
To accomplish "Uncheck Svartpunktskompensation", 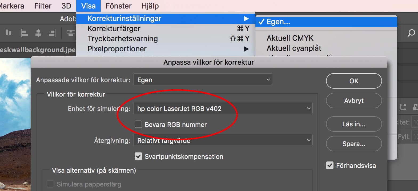I will (138, 156).
